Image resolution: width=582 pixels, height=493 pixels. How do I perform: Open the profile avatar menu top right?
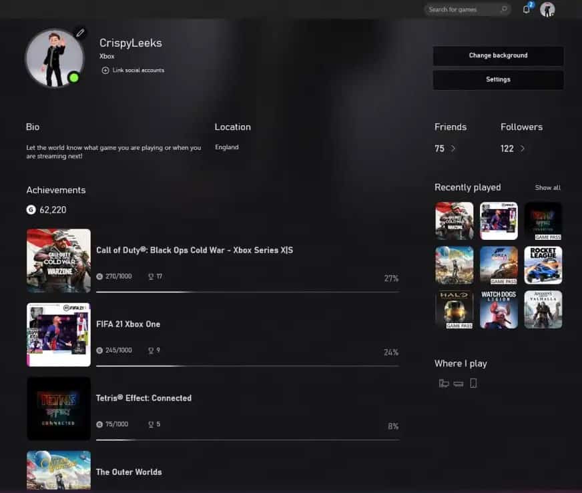pyautogui.click(x=547, y=9)
